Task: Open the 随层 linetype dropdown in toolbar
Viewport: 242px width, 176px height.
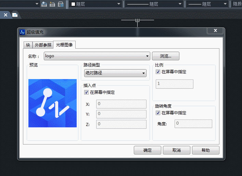Action: [154, 4]
